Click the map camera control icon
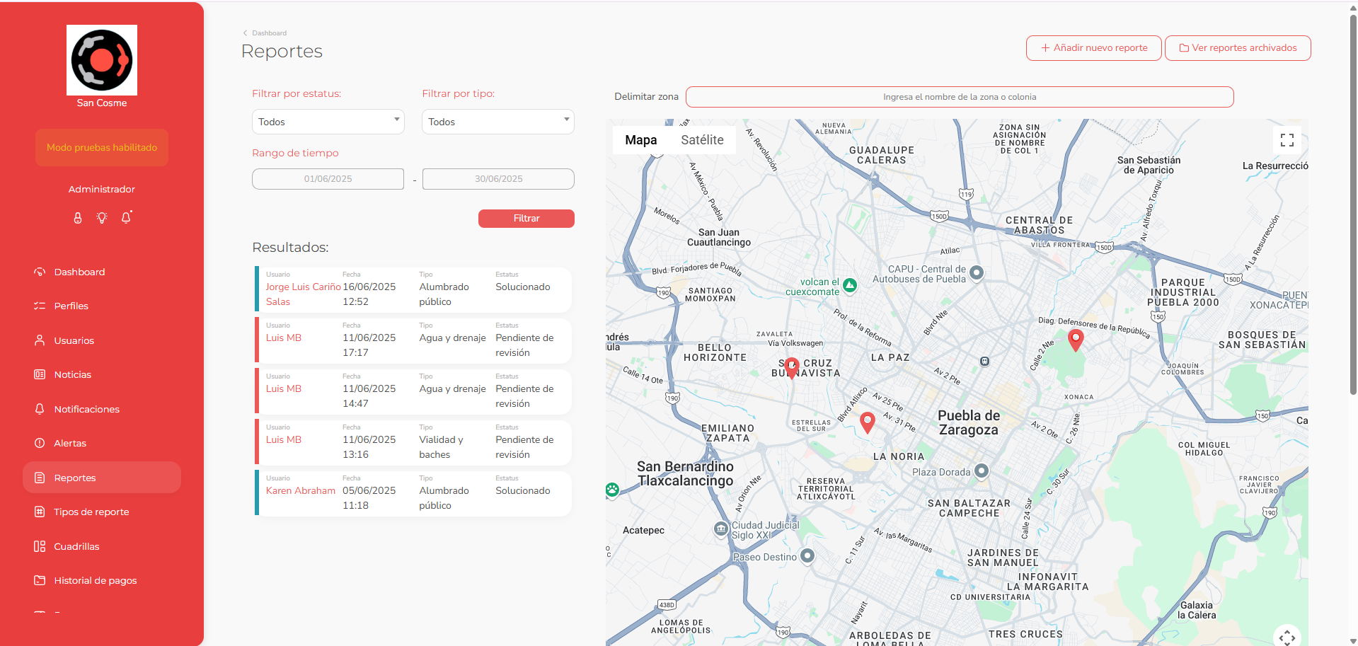This screenshot has width=1358, height=646. pos(1287,637)
